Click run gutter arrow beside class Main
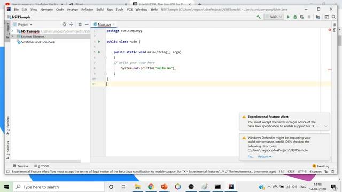Viewport: 342px width, 192px height. [99, 42]
